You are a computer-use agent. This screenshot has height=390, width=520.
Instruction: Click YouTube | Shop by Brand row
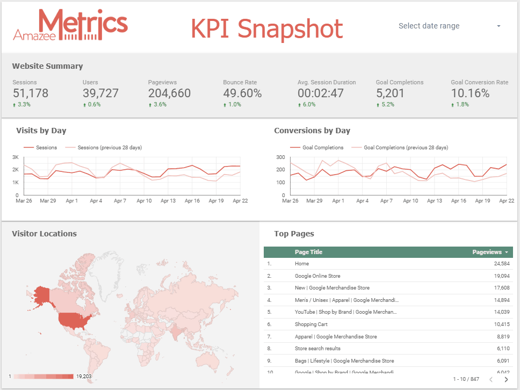pos(388,312)
